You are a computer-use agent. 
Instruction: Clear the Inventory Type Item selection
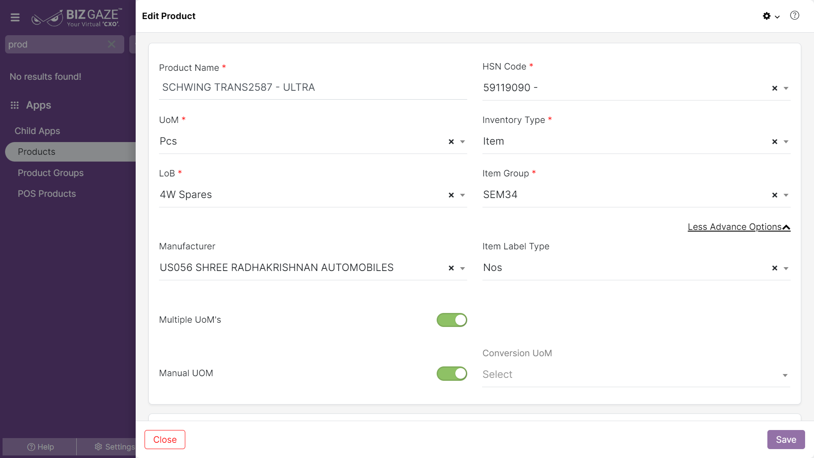(775, 142)
